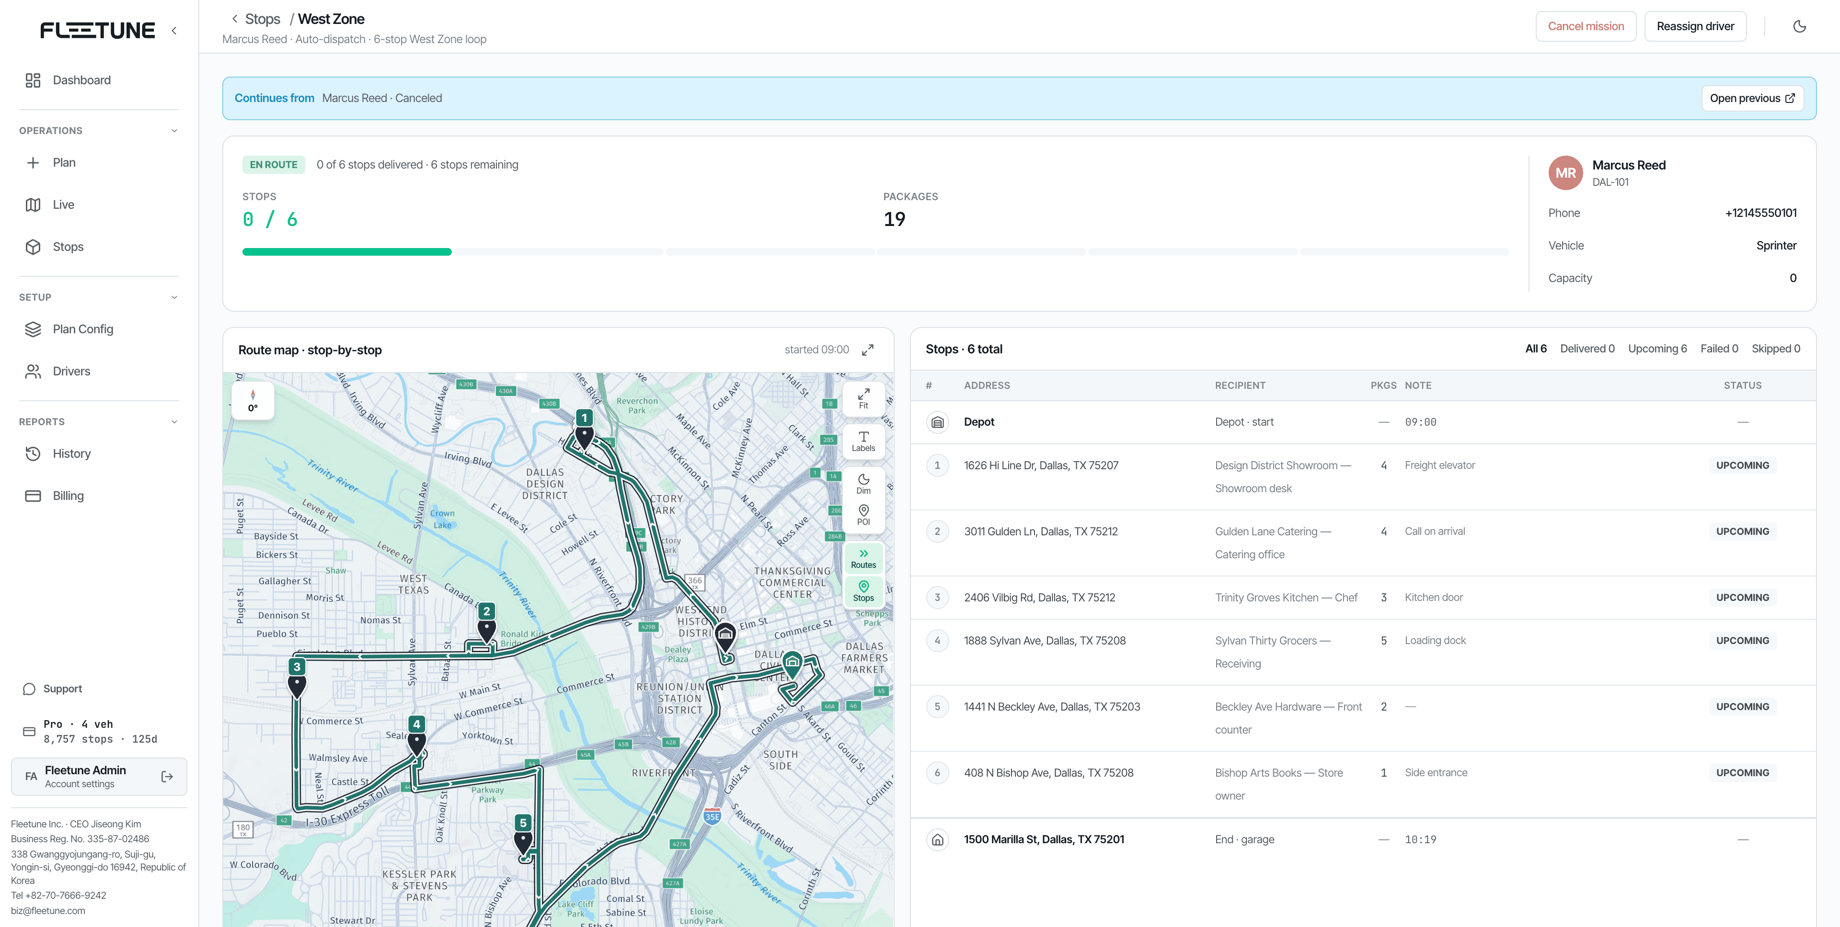Open Dashboard in the sidebar
Screen dimensions: 1840x927
99,80
